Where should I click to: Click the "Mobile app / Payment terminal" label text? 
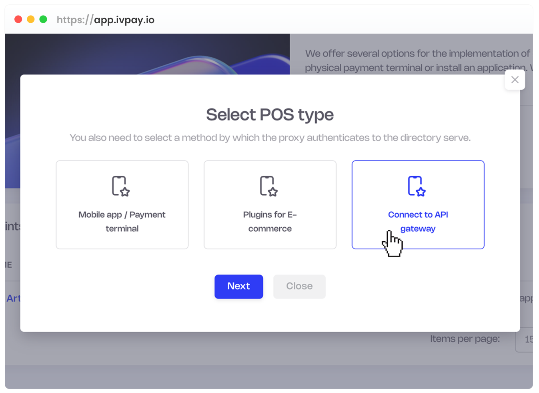[122, 221]
